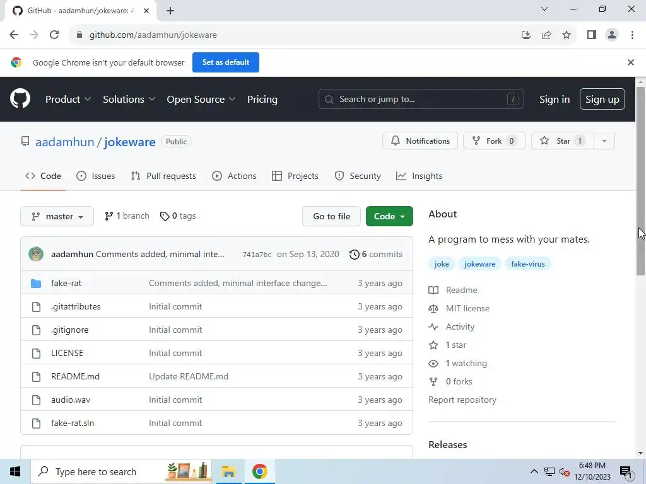Fork the repository with Fork button
The height and width of the screenshot is (484, 646).
tap(495, 141)
